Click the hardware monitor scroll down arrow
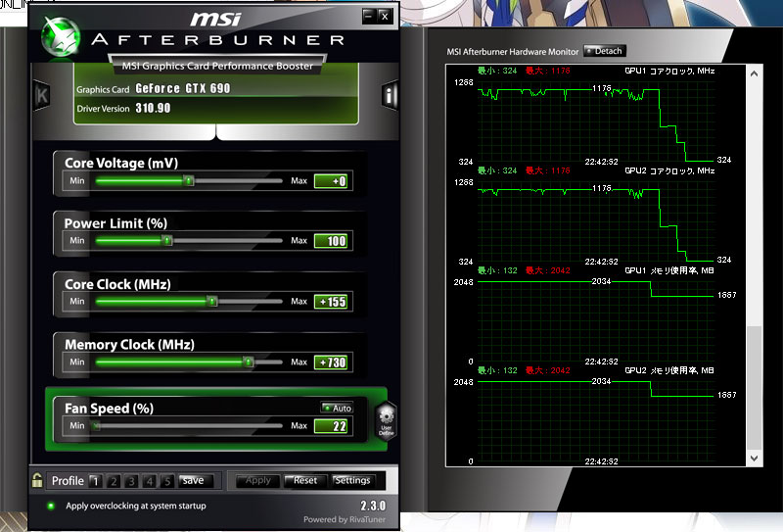This screenshot has height=532, width=783. pos(754,458)
